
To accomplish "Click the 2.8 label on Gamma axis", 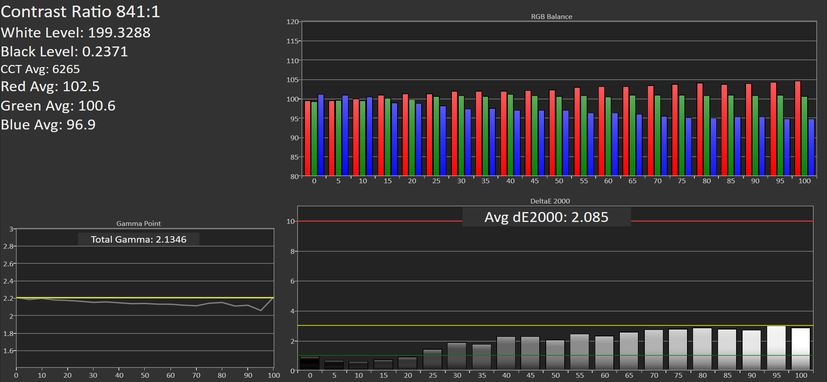I will click(x=8, y=246).
